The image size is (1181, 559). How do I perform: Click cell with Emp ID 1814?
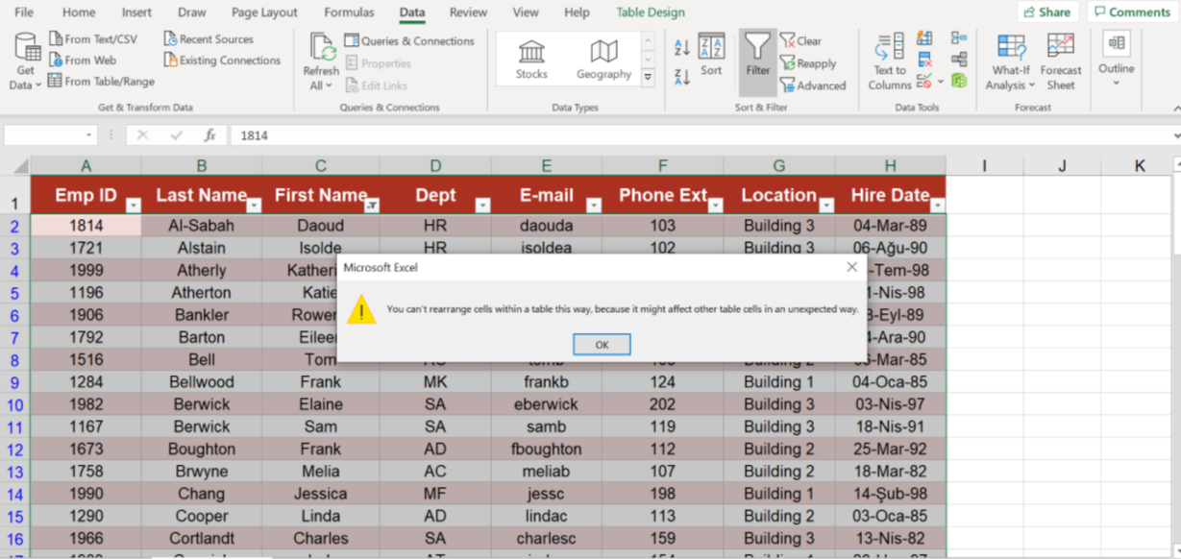(x=86, y=226)
